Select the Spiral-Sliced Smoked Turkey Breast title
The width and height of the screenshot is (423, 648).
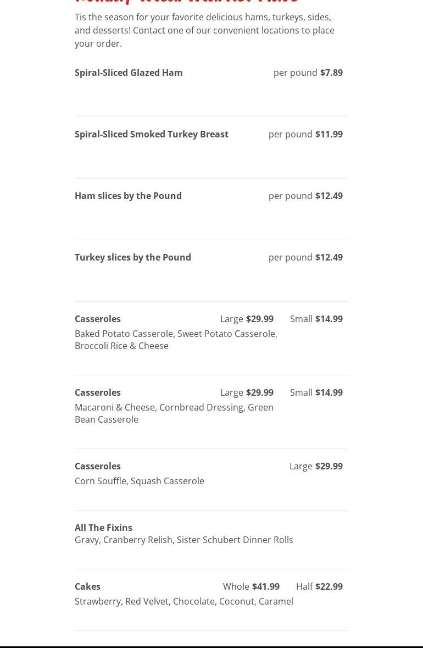pyautogui.click(x=152, y=134)
